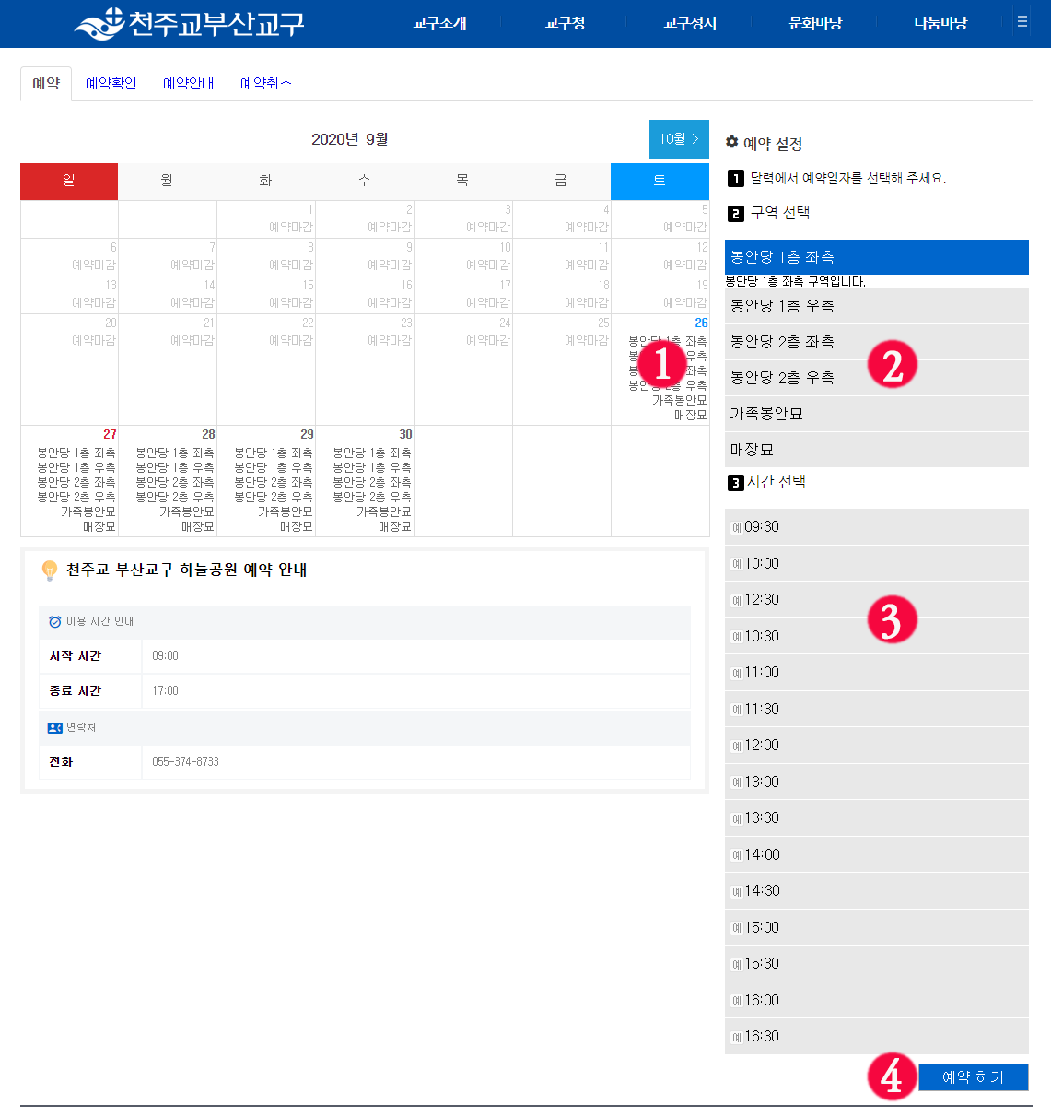Switch to the 예약확인 tab
This screenshot has height=1117, width=1051.
pos(111,83)
